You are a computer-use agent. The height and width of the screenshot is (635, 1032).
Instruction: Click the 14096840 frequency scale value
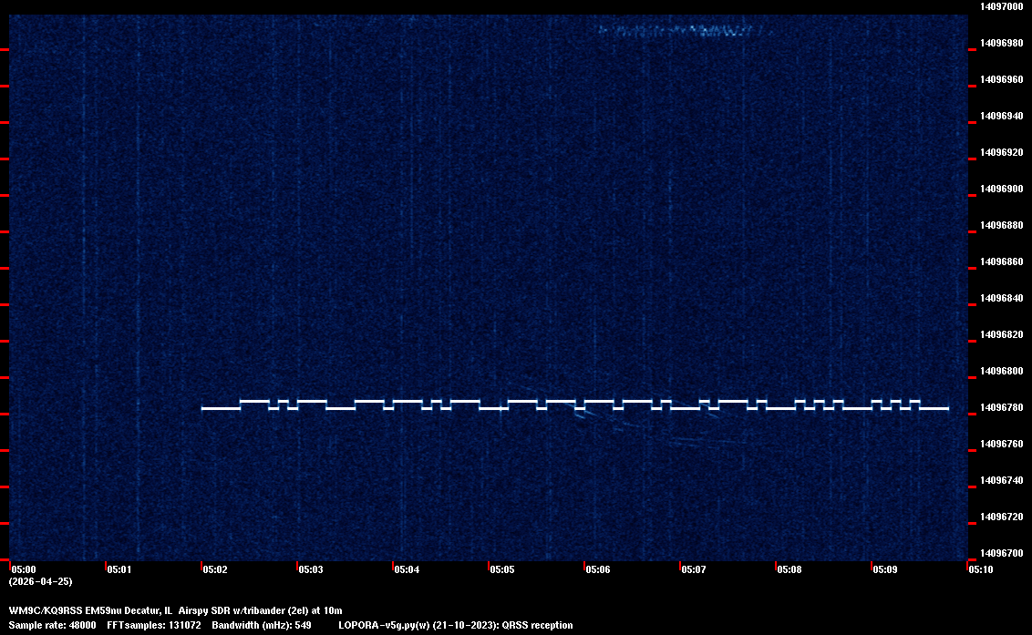point(1000,298)
